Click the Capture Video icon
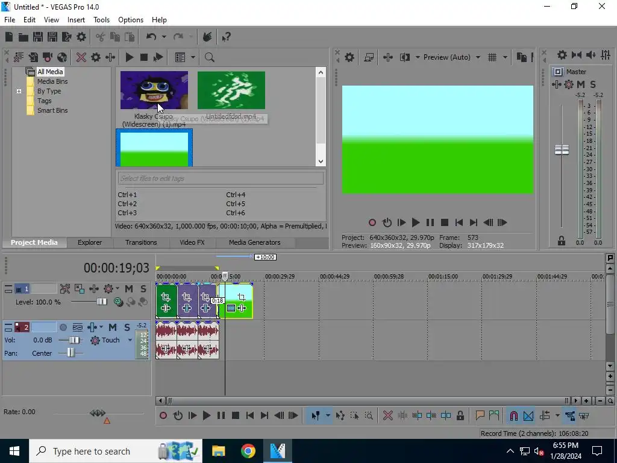This screenshot has width=617, height=463. click(x=48, y=57)
